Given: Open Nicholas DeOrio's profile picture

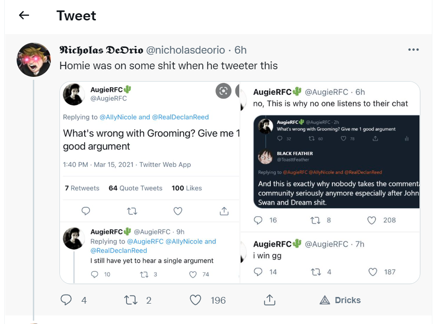Looking at the screenshot, I should pyautogui.click(x=34, y=60).
